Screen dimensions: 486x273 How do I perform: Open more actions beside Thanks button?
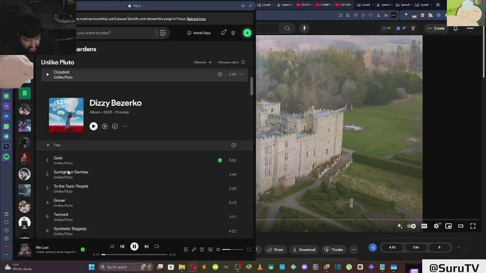pyautogui.click(x=354, y=249)
